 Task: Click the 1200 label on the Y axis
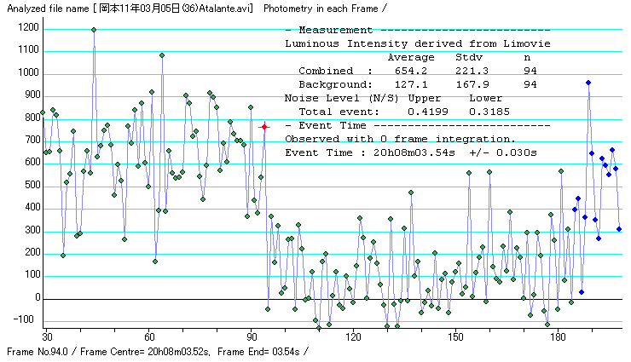point(28,28)
